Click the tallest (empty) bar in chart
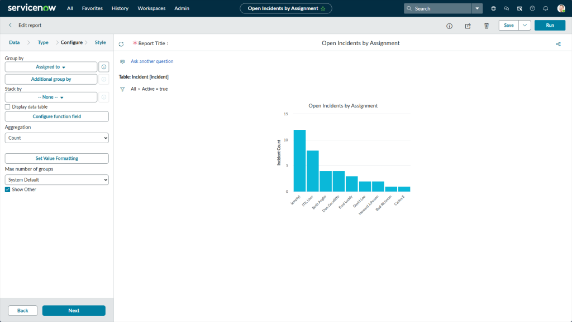The width and height of the screenshot is (572, 322). point(299,162)
